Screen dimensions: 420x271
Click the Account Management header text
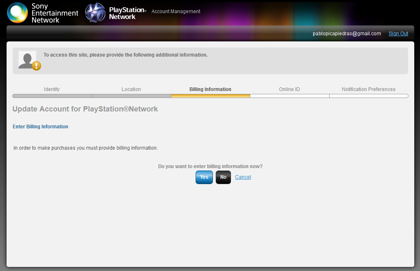coord(175,11)
